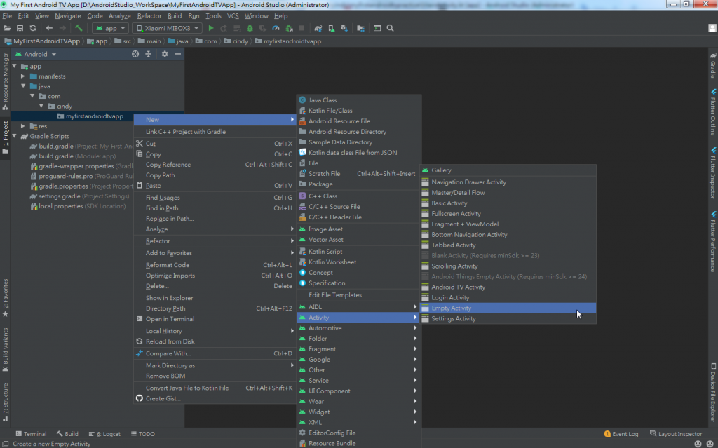Choose Java Class in New submenu
Image resolution: width=718 pixels, height=448 pixels.
[x=358, y=100]
